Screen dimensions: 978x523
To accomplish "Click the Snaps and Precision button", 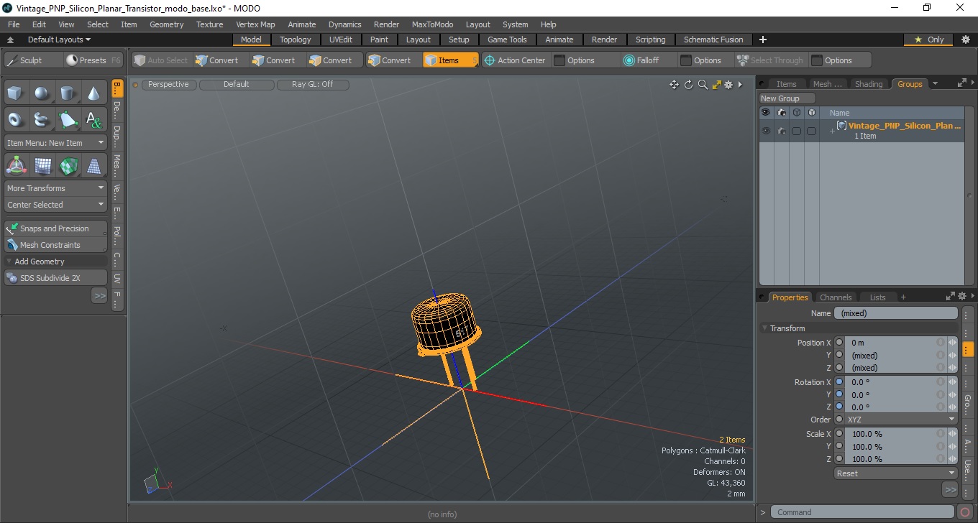I will [x=55, y=228].
